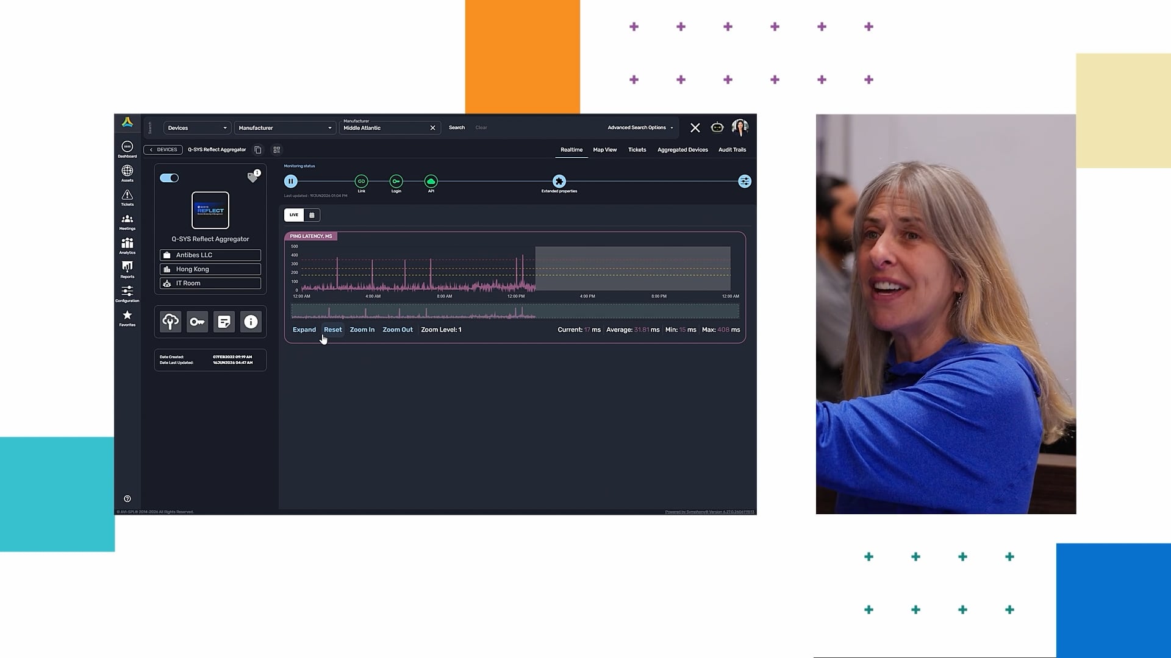Expand Advanced Search Options

pos(640,127)
